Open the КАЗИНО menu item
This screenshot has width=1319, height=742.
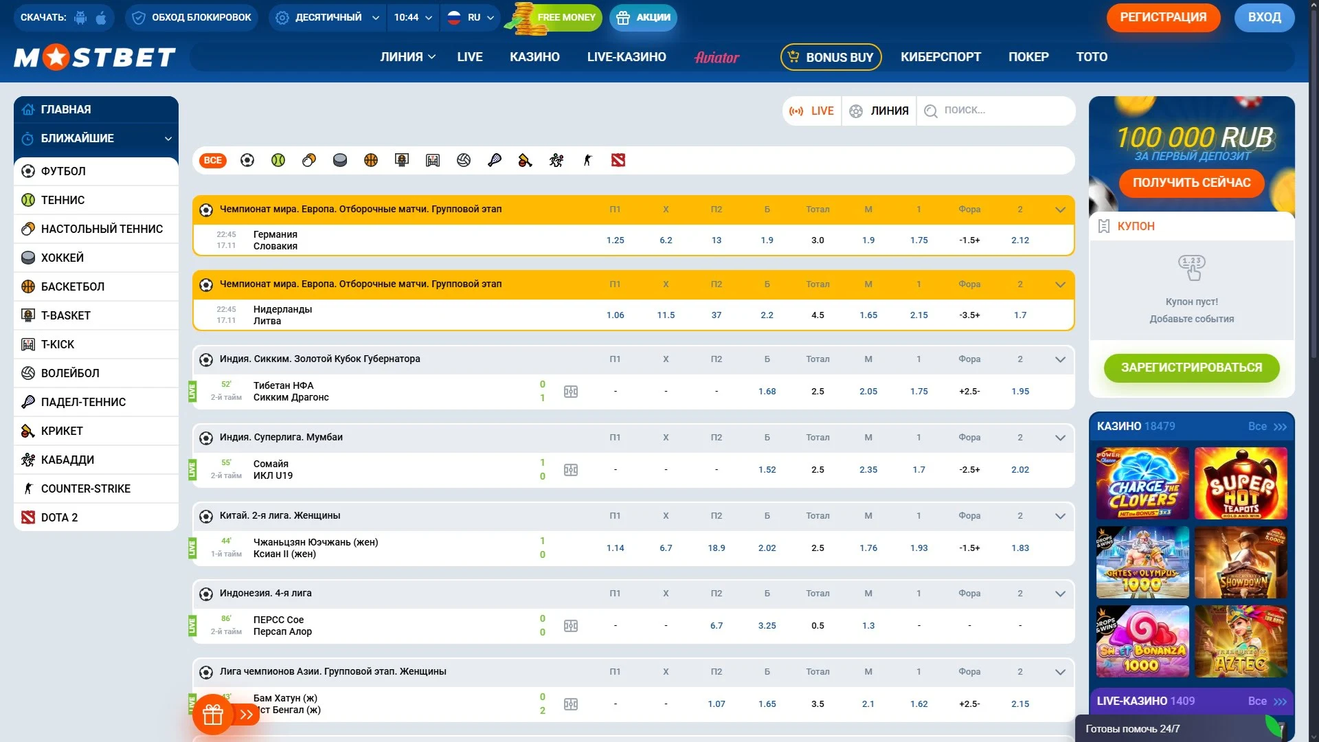pyautogui.click(x=534, y=57)
